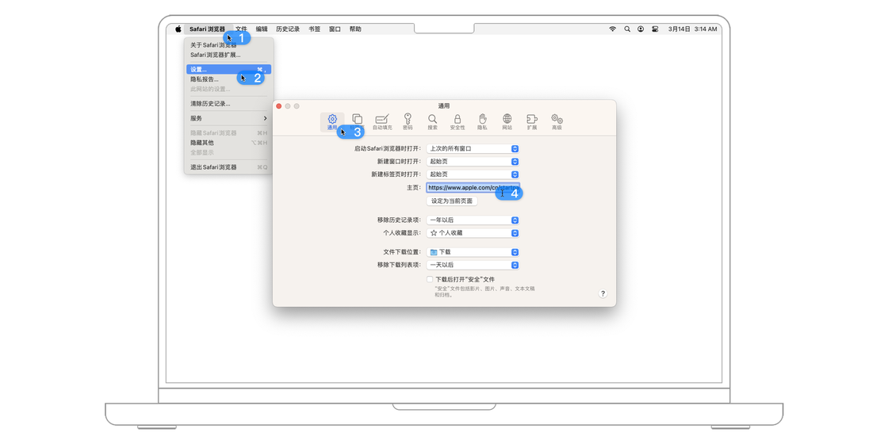Choose 清除历史记录... from Safari menu
888x444 pixels.
point(210,104)
